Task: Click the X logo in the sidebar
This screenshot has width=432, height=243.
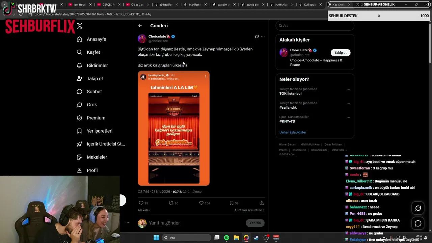Action: point(80,26)
